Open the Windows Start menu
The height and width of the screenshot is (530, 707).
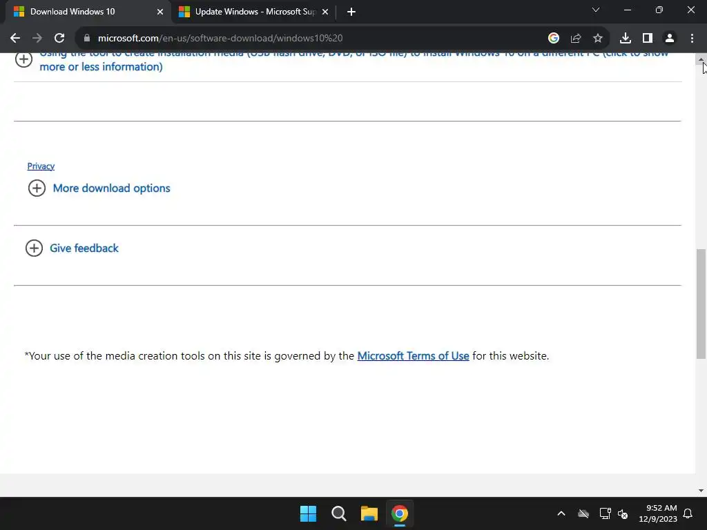[309, 513]
